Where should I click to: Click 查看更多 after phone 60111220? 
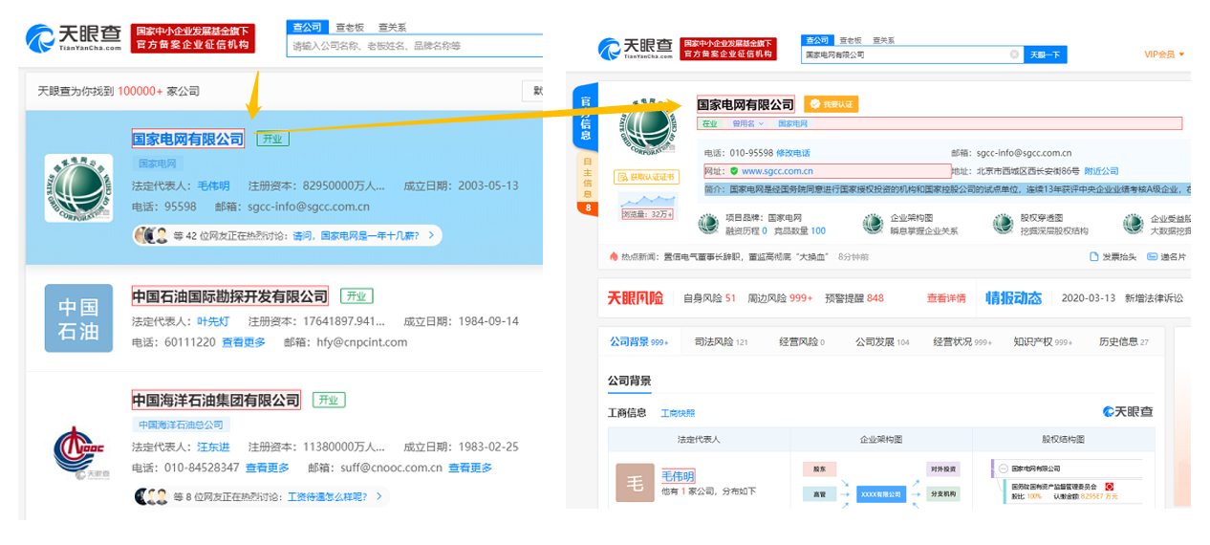click(x=244, y=342)
